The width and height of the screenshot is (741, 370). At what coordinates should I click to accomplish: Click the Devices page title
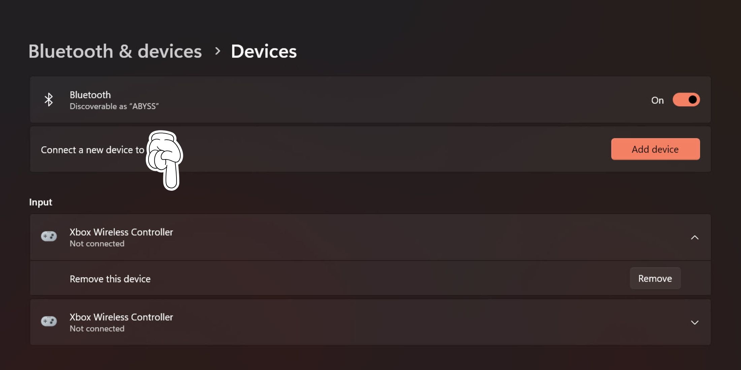coord(264,51)
